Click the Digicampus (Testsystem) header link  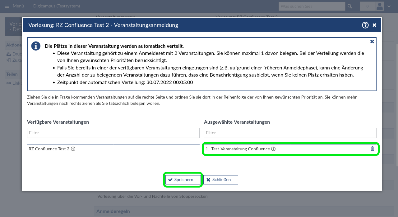(x=57, y=6)
